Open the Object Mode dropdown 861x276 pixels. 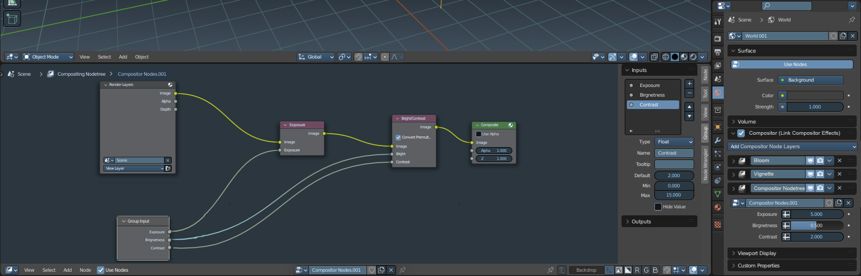(x=48, y=57)
